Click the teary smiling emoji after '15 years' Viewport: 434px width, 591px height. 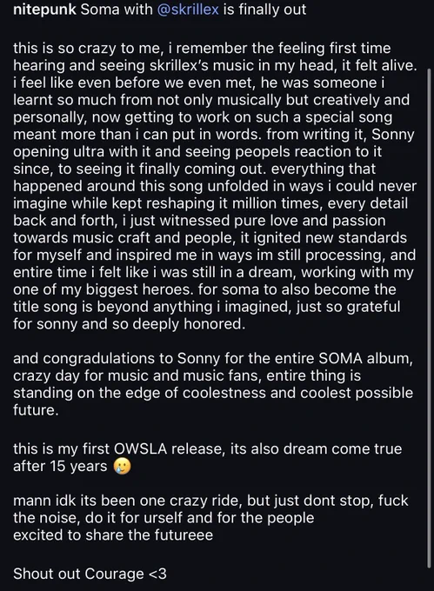pos(122,467)
